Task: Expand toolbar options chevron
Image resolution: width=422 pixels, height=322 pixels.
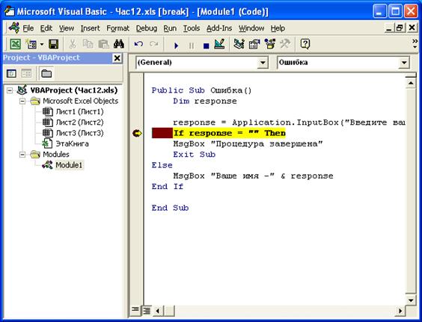Action: pos(415,44)
